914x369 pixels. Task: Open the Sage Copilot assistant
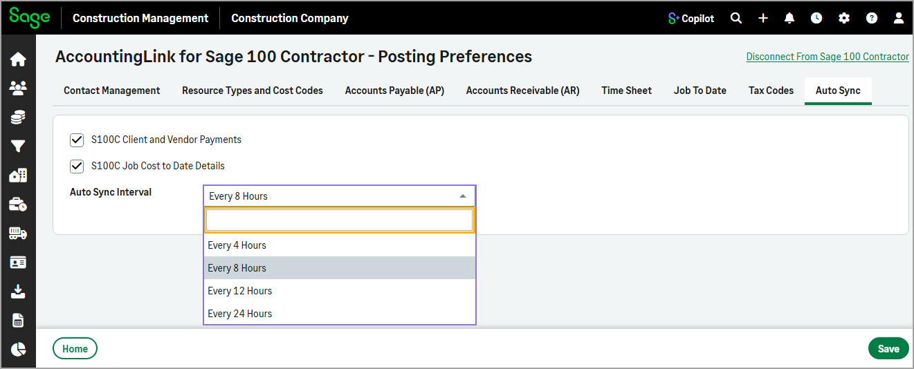tap(691, 19)
